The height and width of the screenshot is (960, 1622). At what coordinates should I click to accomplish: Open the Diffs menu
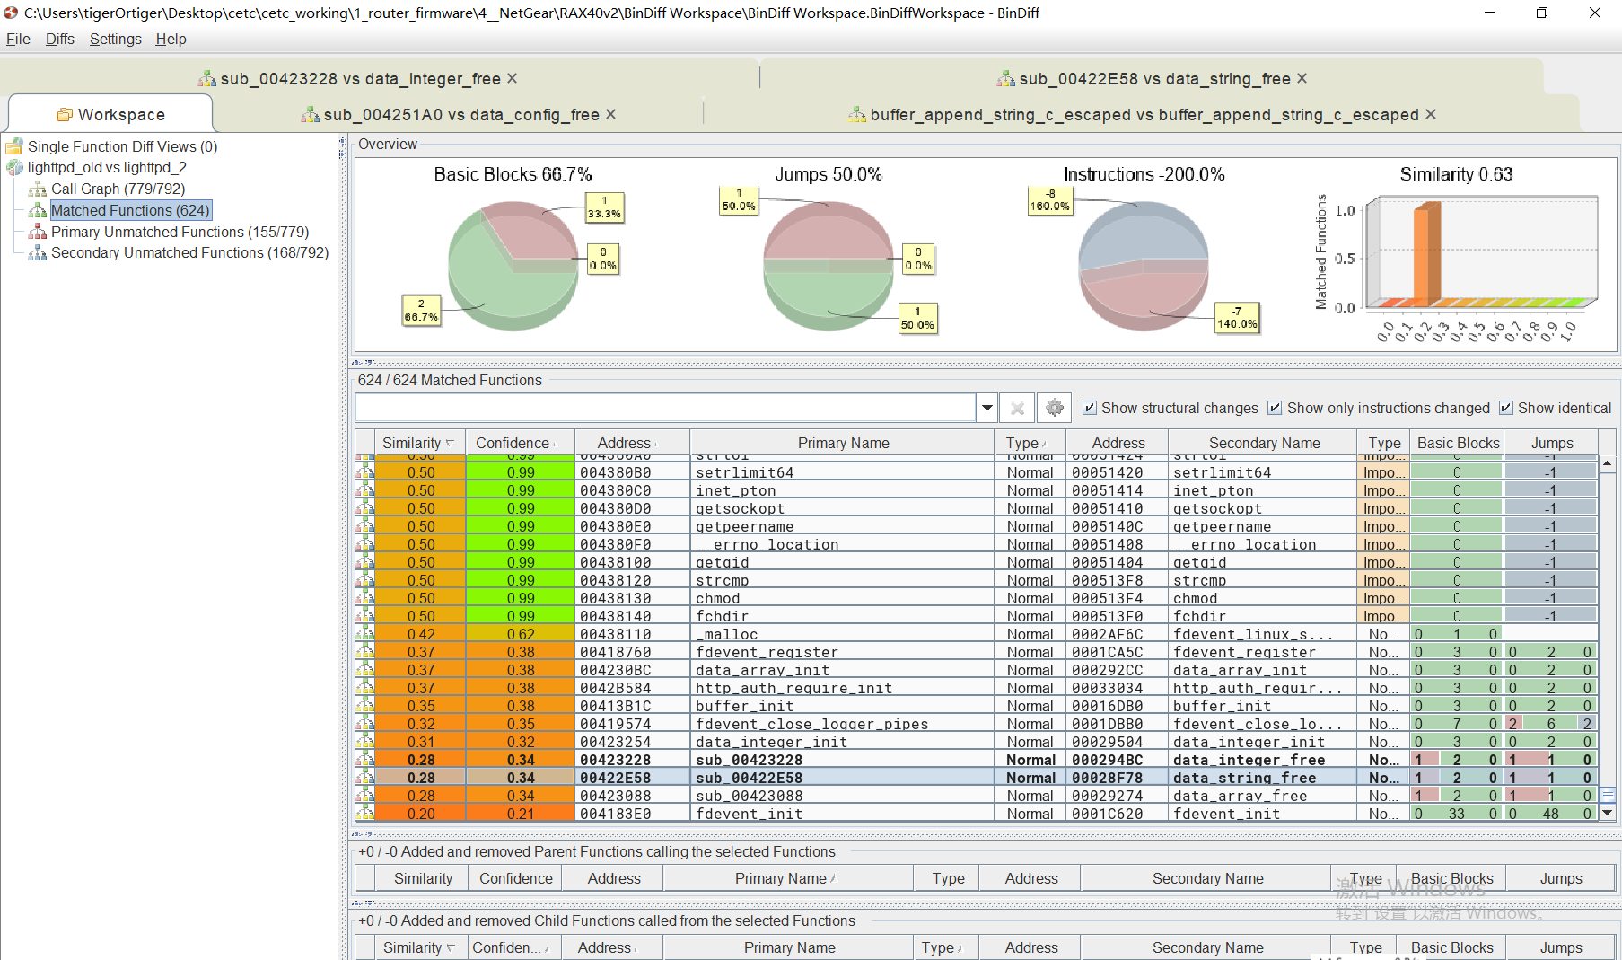[60, 39]
